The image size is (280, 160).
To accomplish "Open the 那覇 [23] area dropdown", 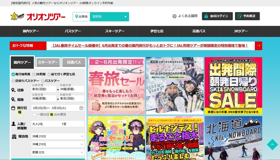I will [58, 152].
